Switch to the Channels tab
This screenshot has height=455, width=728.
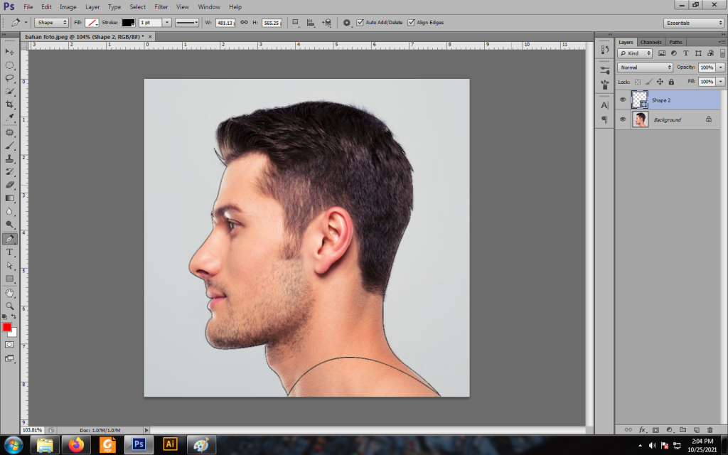point(651,42)
